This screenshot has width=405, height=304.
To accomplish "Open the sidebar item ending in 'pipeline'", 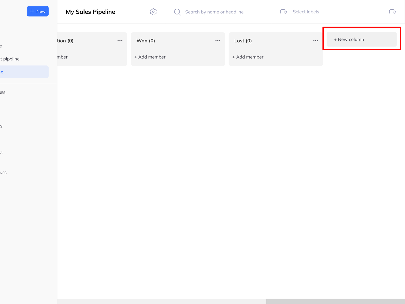I will [10, 59].
